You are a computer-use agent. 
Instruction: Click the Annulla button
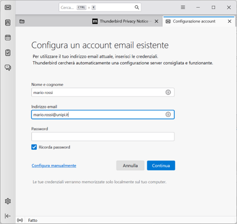click(x=130, y=165)
